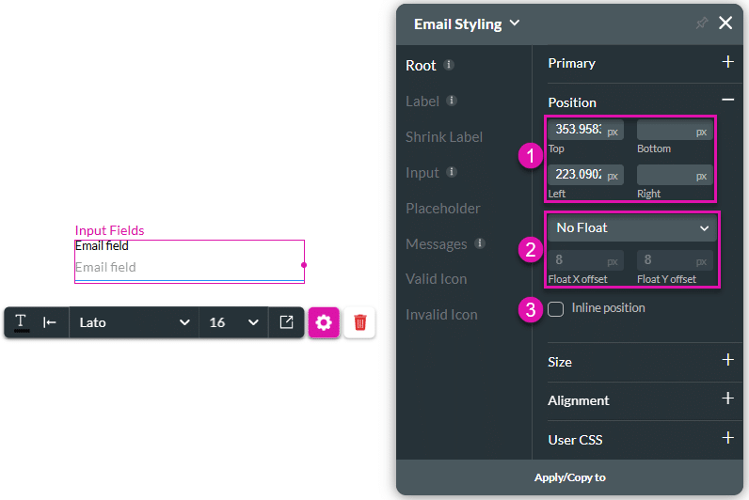Open the font size 16 dropdown
749x500 pixels.
[x=233, y=322]
